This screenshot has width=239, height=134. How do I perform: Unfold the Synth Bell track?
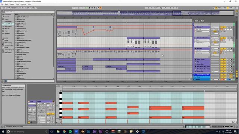click(x=195, y=71)
